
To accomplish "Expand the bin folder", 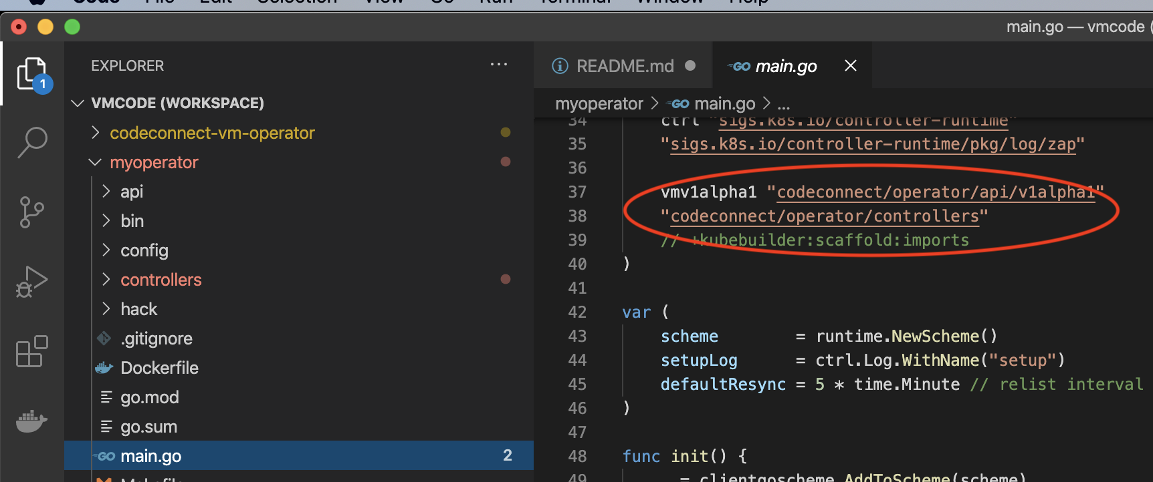I will (x=106, y=221).
